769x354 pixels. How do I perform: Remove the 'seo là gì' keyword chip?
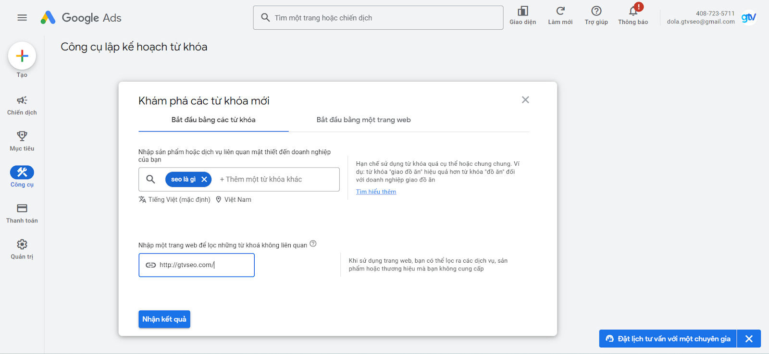(x=204, y=179)
